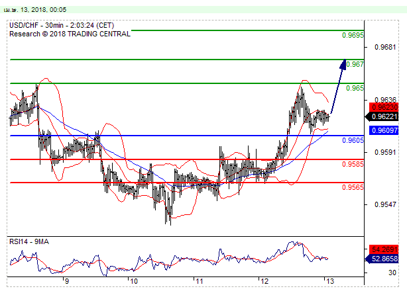
Task: Click the black 0.96221 current price marker
Action: pos(382,117)
